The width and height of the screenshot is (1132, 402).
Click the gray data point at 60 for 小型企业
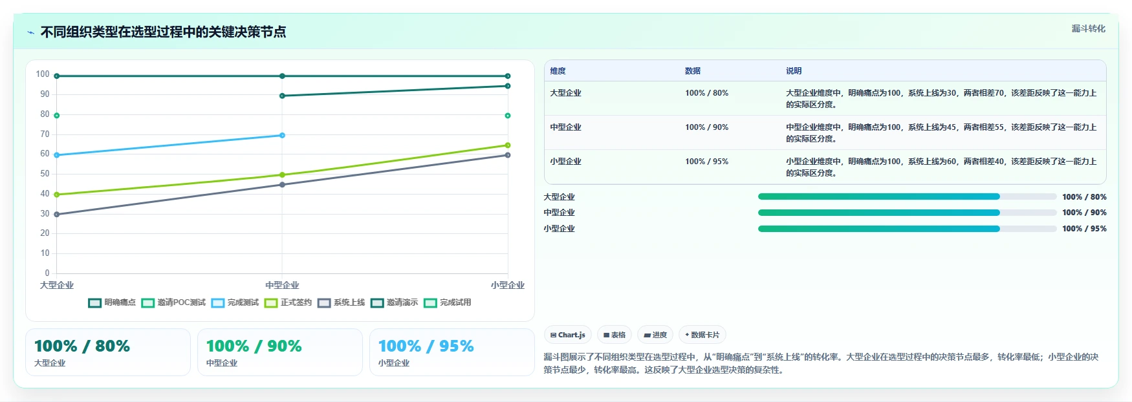[508, 155]
